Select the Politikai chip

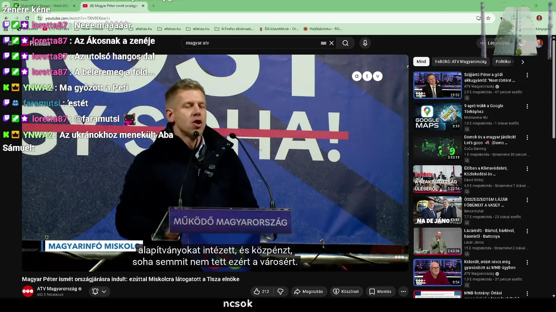504,62
